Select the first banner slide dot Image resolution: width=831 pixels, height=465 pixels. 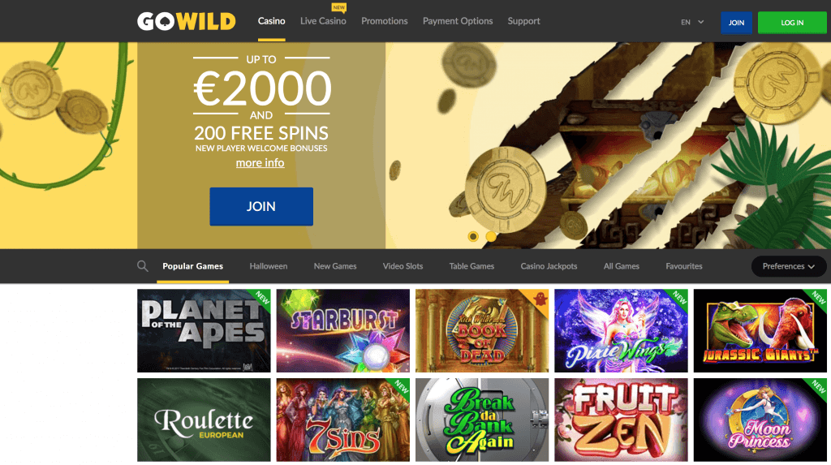(x=473, y=236)
